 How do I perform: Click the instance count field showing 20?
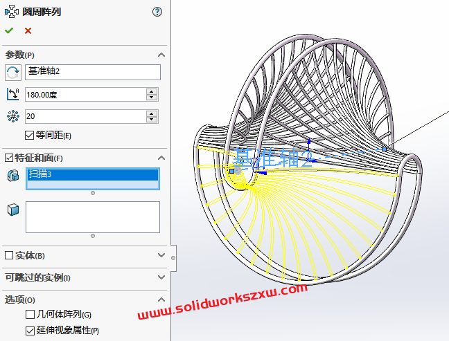coord(86,116)
